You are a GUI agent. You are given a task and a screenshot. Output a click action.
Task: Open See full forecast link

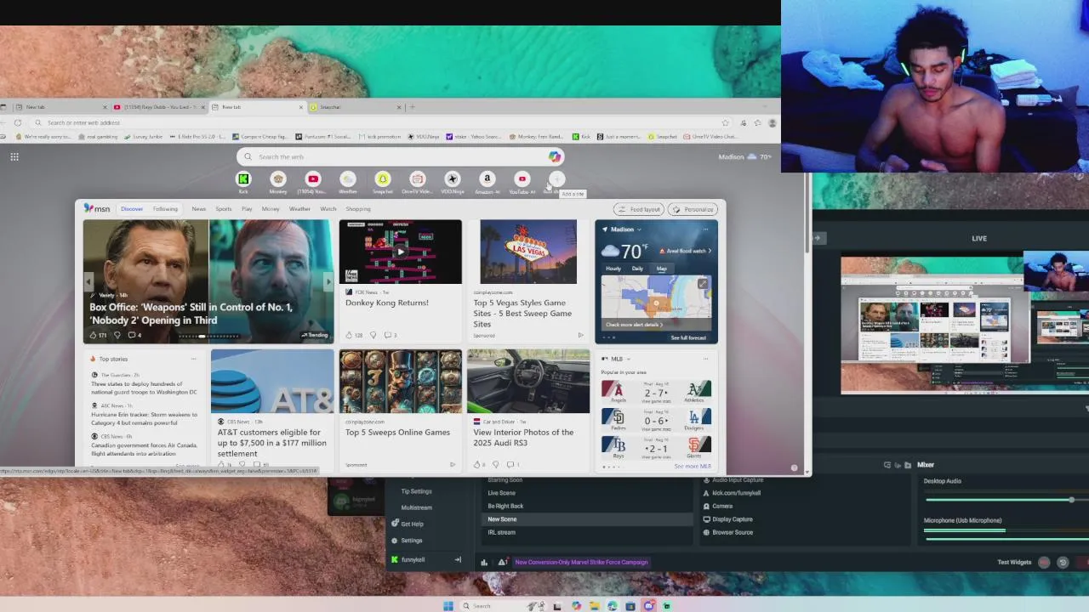click(x=688, y=337)
